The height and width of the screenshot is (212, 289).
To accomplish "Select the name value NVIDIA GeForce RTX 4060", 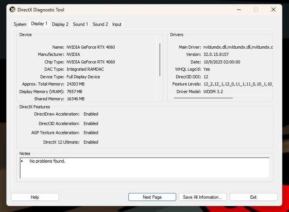I will (91, 47).
